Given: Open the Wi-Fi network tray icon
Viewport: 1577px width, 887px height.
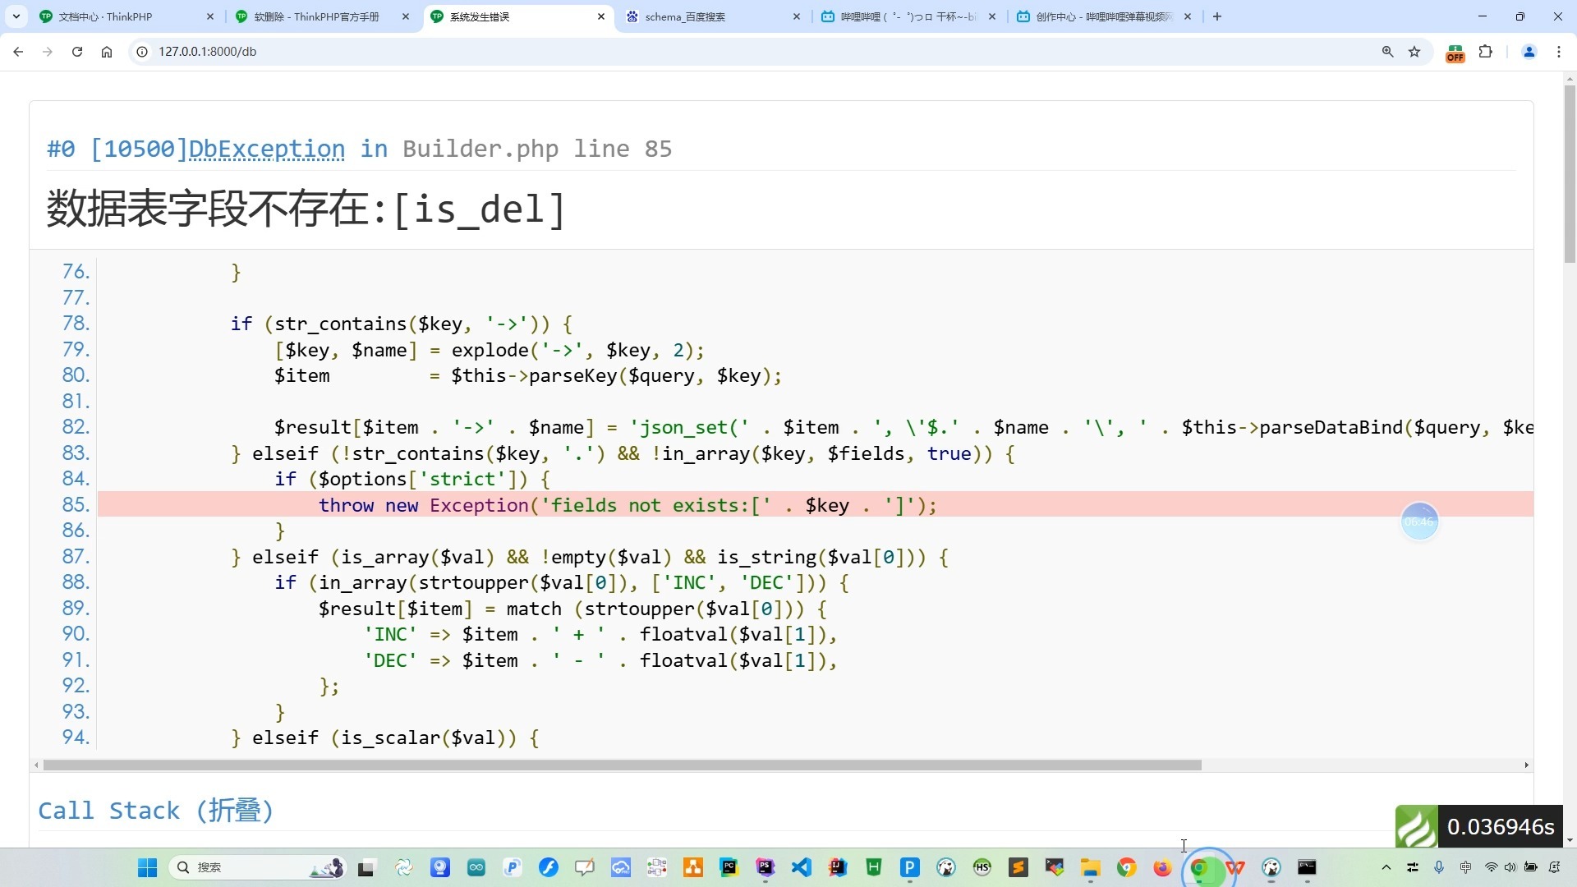Looking at the screenshot, I should click(1492, 867).
